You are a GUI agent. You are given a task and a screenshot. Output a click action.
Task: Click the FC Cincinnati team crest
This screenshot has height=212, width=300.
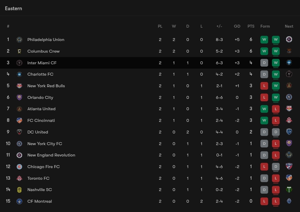coord(19,120)
